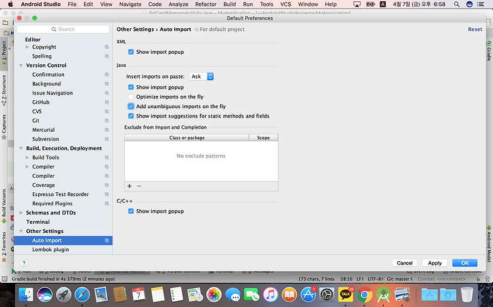Screen dimensions: 493x307
Task: Select the Spelling settings page
Action: 63,56
